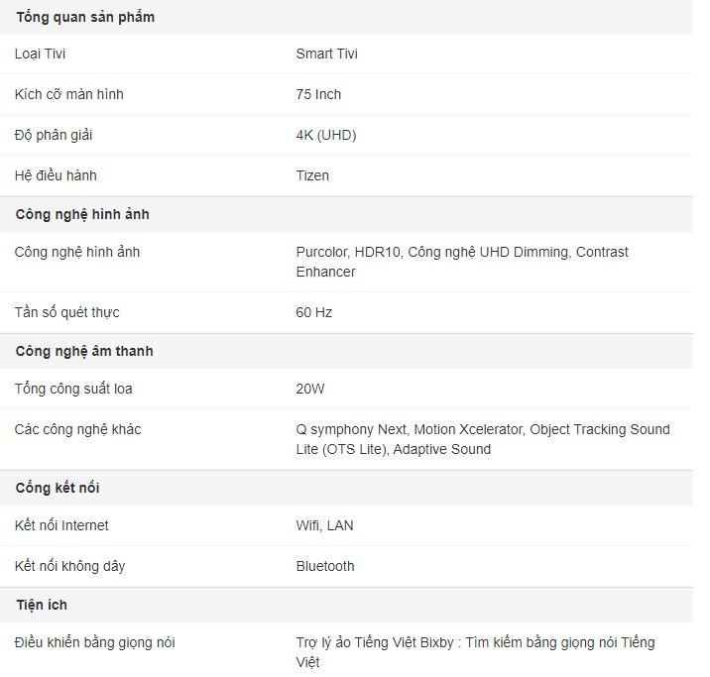Click the Smart Tivi value
Screen dimensions: 710x677
(x=326, y=54)
